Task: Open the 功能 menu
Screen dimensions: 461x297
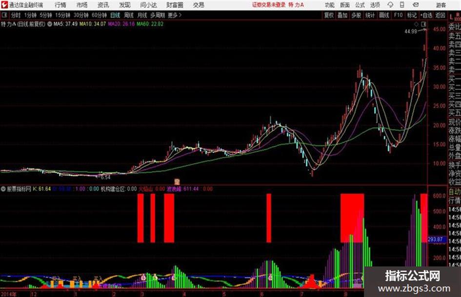Action: 330,5
